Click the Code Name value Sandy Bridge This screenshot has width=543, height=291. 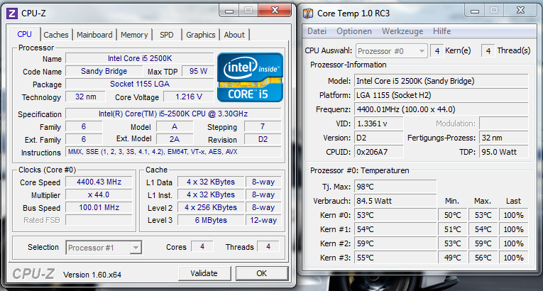[104, 71]
